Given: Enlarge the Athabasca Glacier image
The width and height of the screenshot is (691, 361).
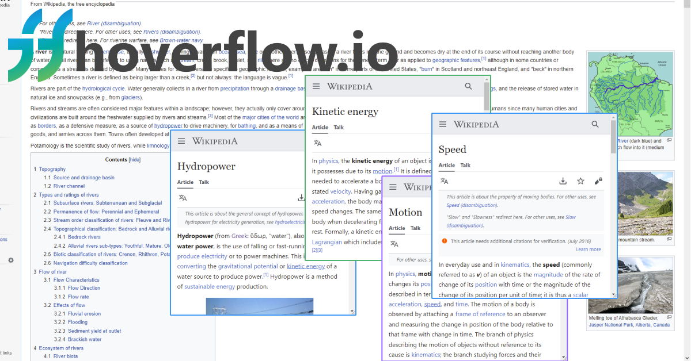Looking at the screenshot, I should tap(669, 317).
